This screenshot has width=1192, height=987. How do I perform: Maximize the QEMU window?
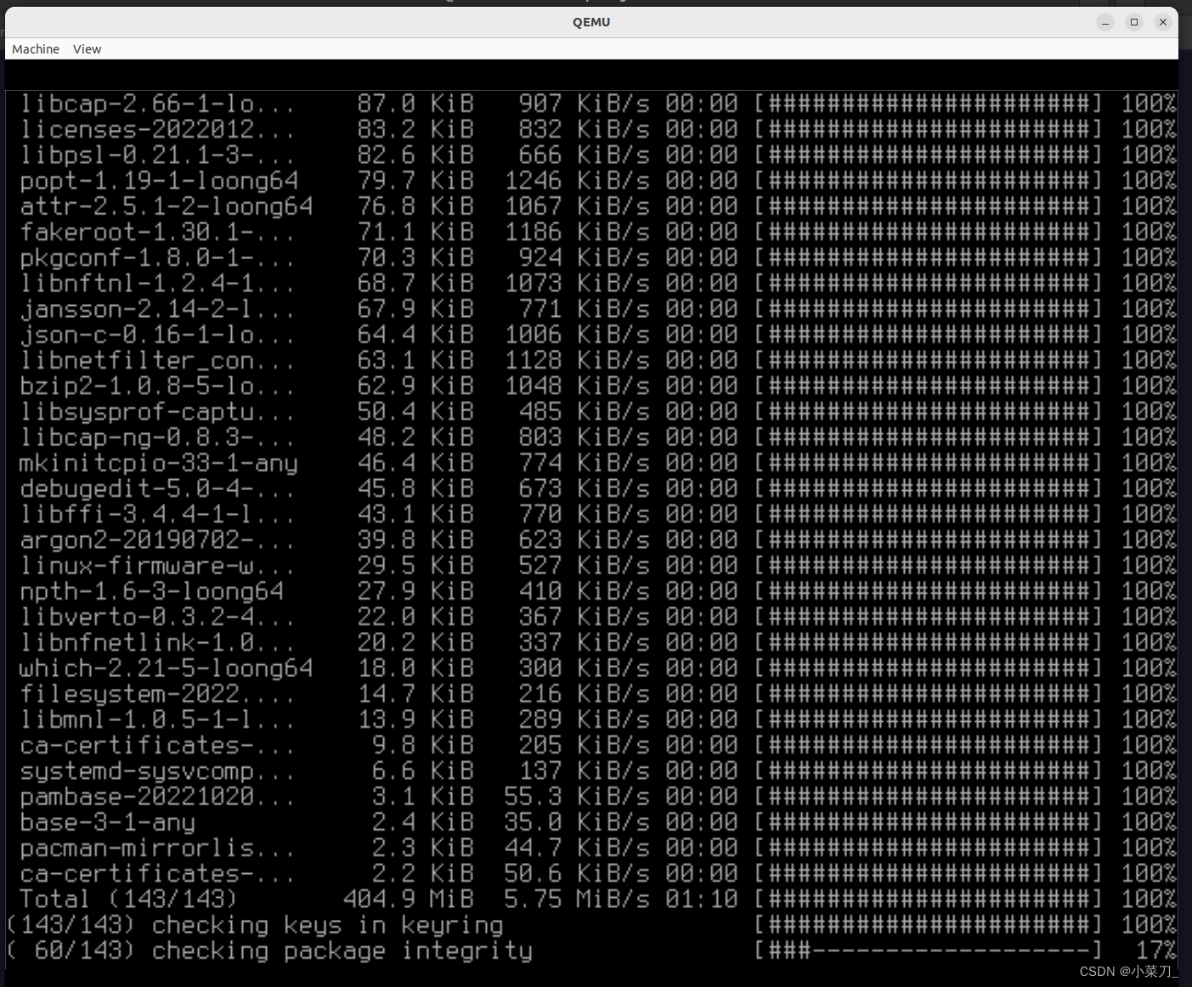tap(1134, 22)
